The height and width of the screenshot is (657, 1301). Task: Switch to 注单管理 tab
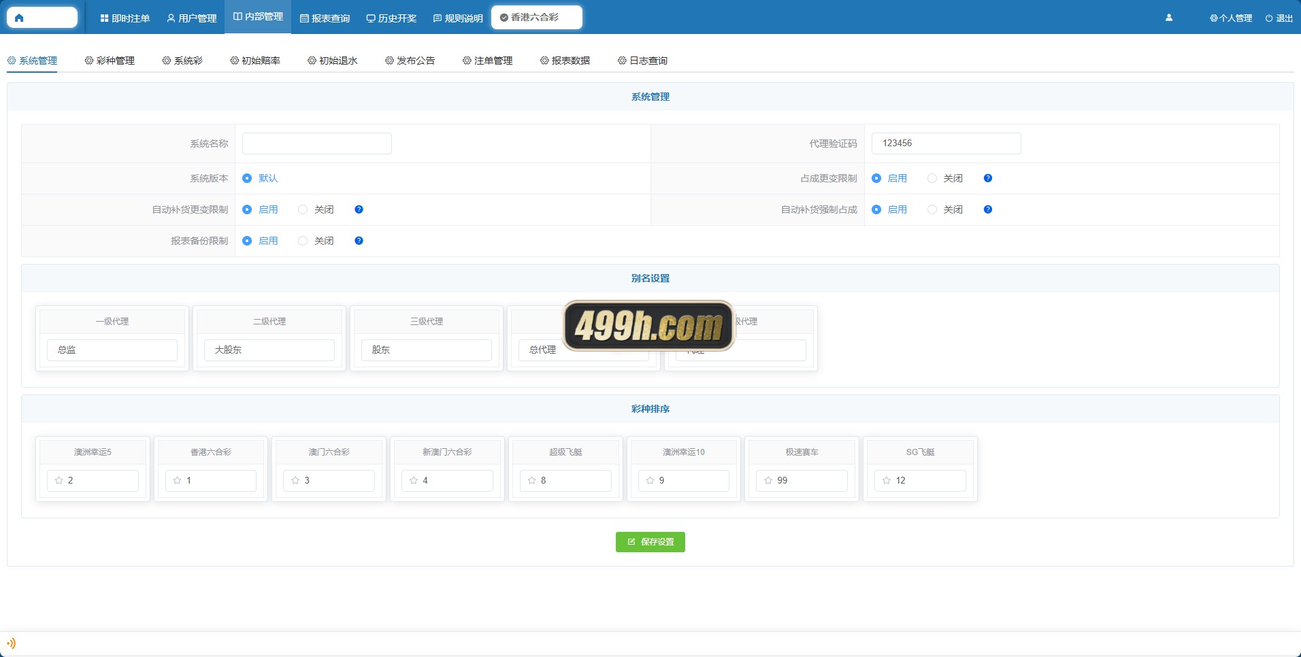[488, 61]
